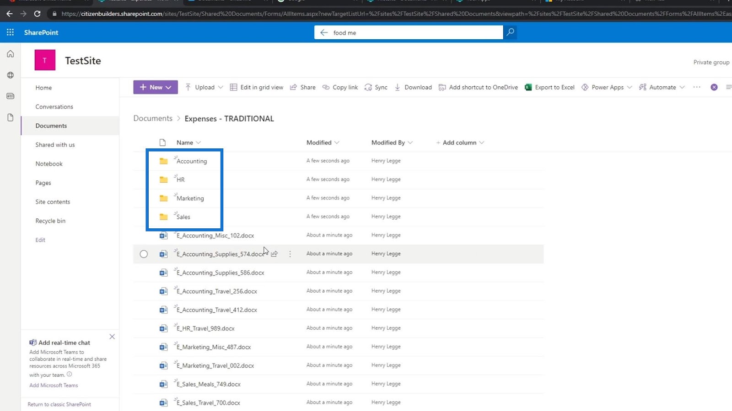
Task: Open Recycle bin in navigation
Action: click(x=50, y=221)
